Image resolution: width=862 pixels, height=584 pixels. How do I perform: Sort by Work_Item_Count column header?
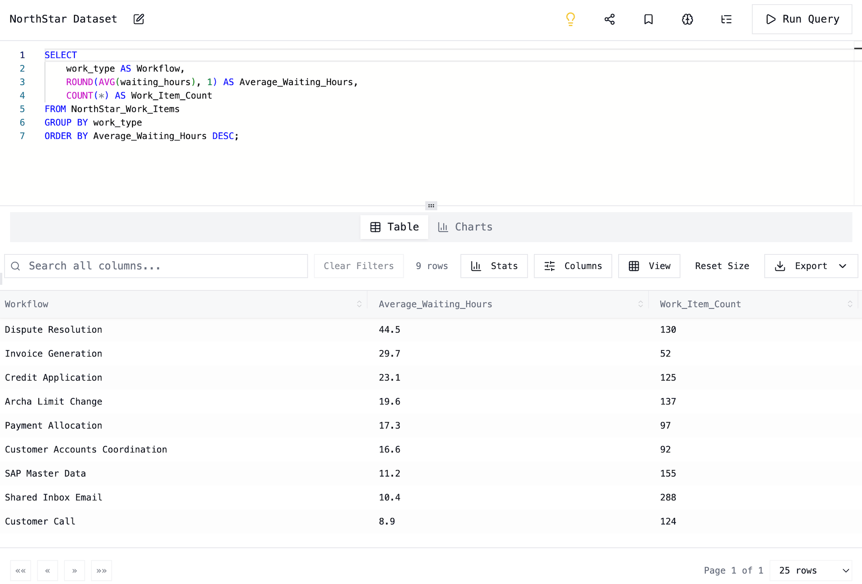[753, 304]
